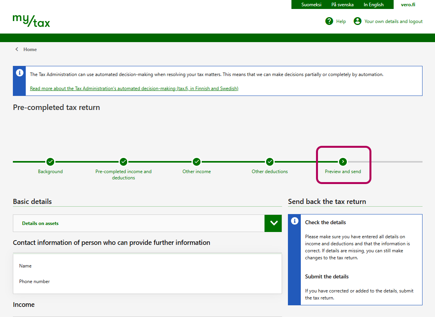
Task: Click the Other deductions step label
Action: (x=270, y=172)
